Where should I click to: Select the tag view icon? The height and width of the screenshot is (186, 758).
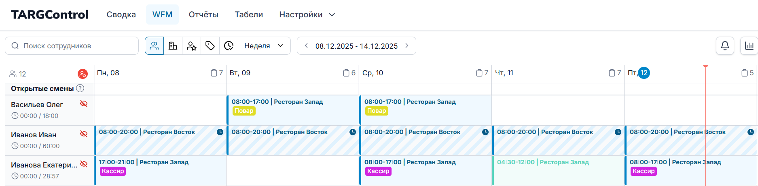[x=210, y=46]
